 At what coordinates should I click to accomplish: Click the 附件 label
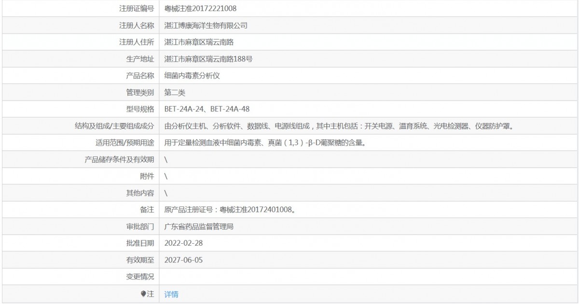click(147, 176)
